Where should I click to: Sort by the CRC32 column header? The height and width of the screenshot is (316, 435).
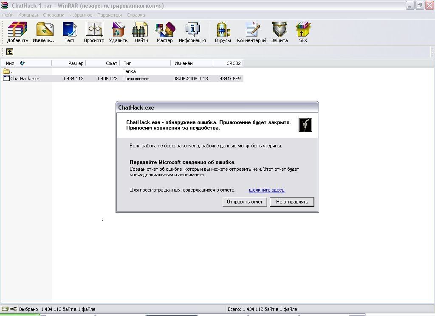228,63
